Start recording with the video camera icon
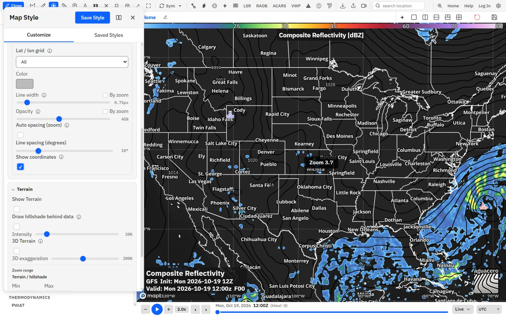 (364, 6)
